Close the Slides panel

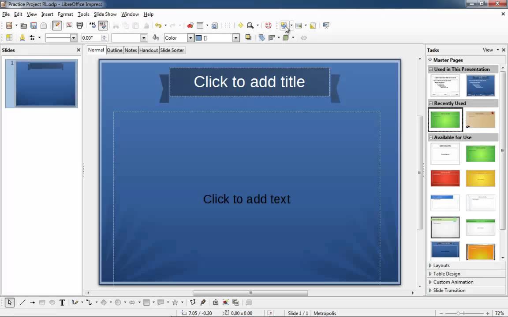click(x=78, y=50)
